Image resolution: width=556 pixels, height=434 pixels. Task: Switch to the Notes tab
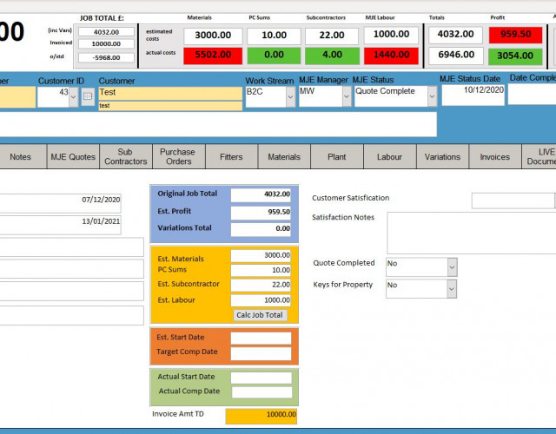click(x=21, y=157)
